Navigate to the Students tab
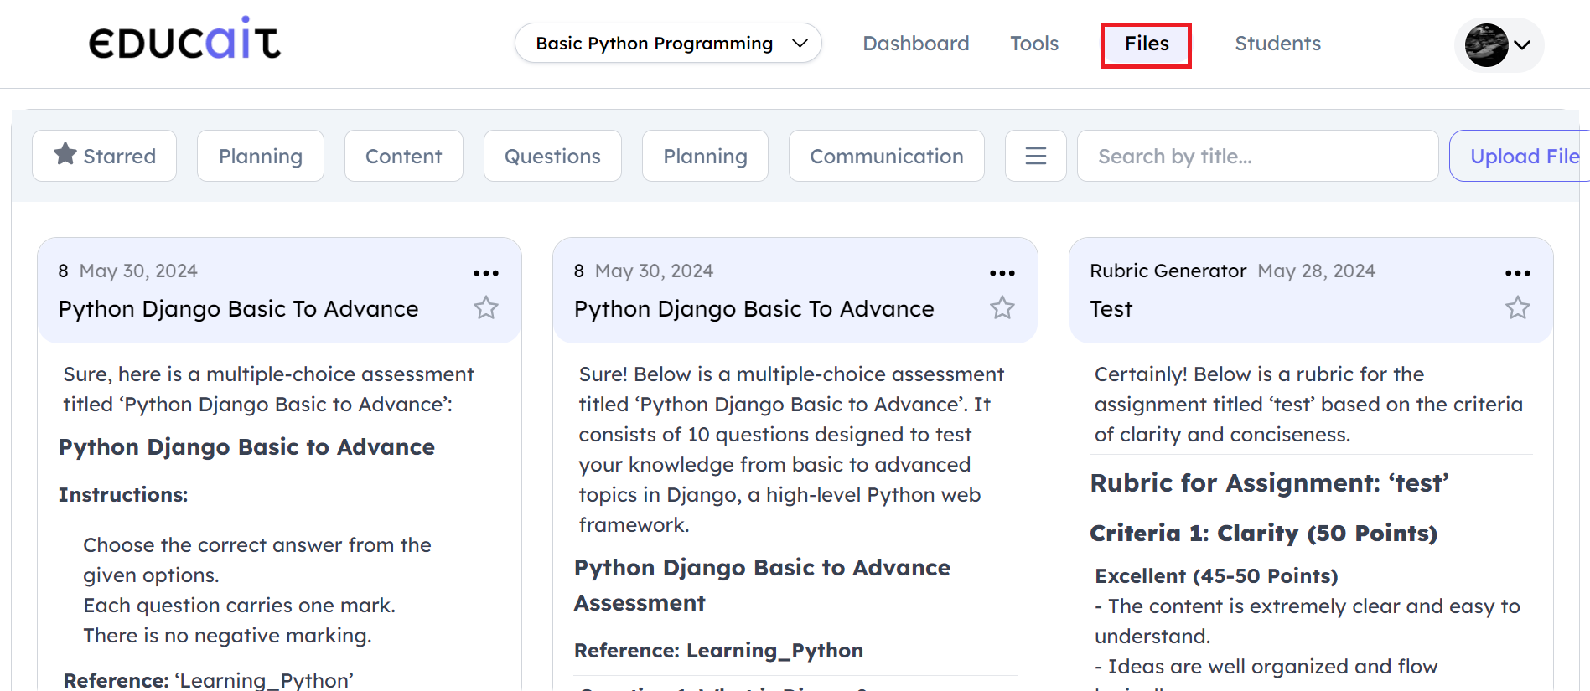 1277,44
